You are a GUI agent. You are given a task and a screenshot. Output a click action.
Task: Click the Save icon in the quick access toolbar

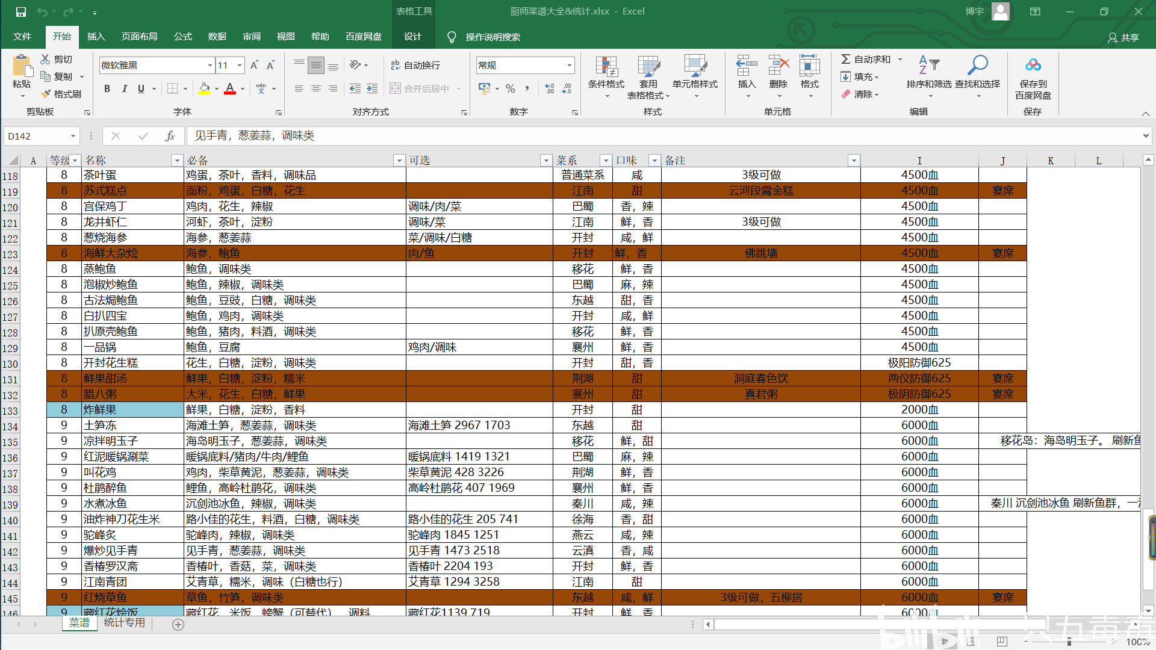click(20, 11)
